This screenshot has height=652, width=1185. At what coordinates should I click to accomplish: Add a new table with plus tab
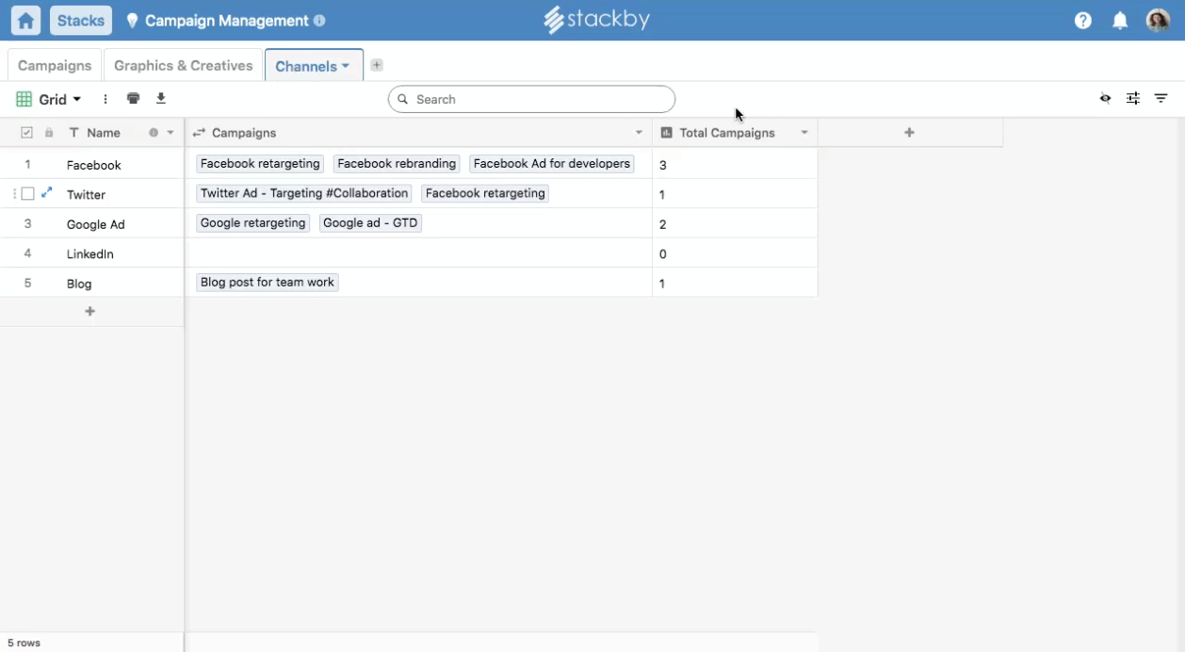click(377, 65)
